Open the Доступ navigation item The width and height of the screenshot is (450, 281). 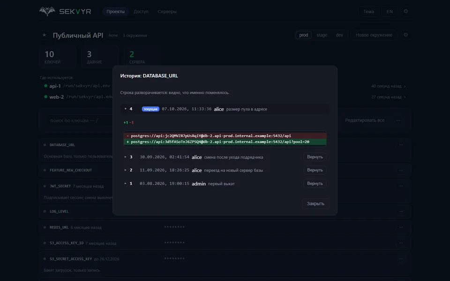141,11
